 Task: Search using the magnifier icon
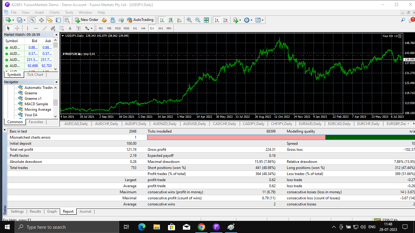click(x=403, y=20)
